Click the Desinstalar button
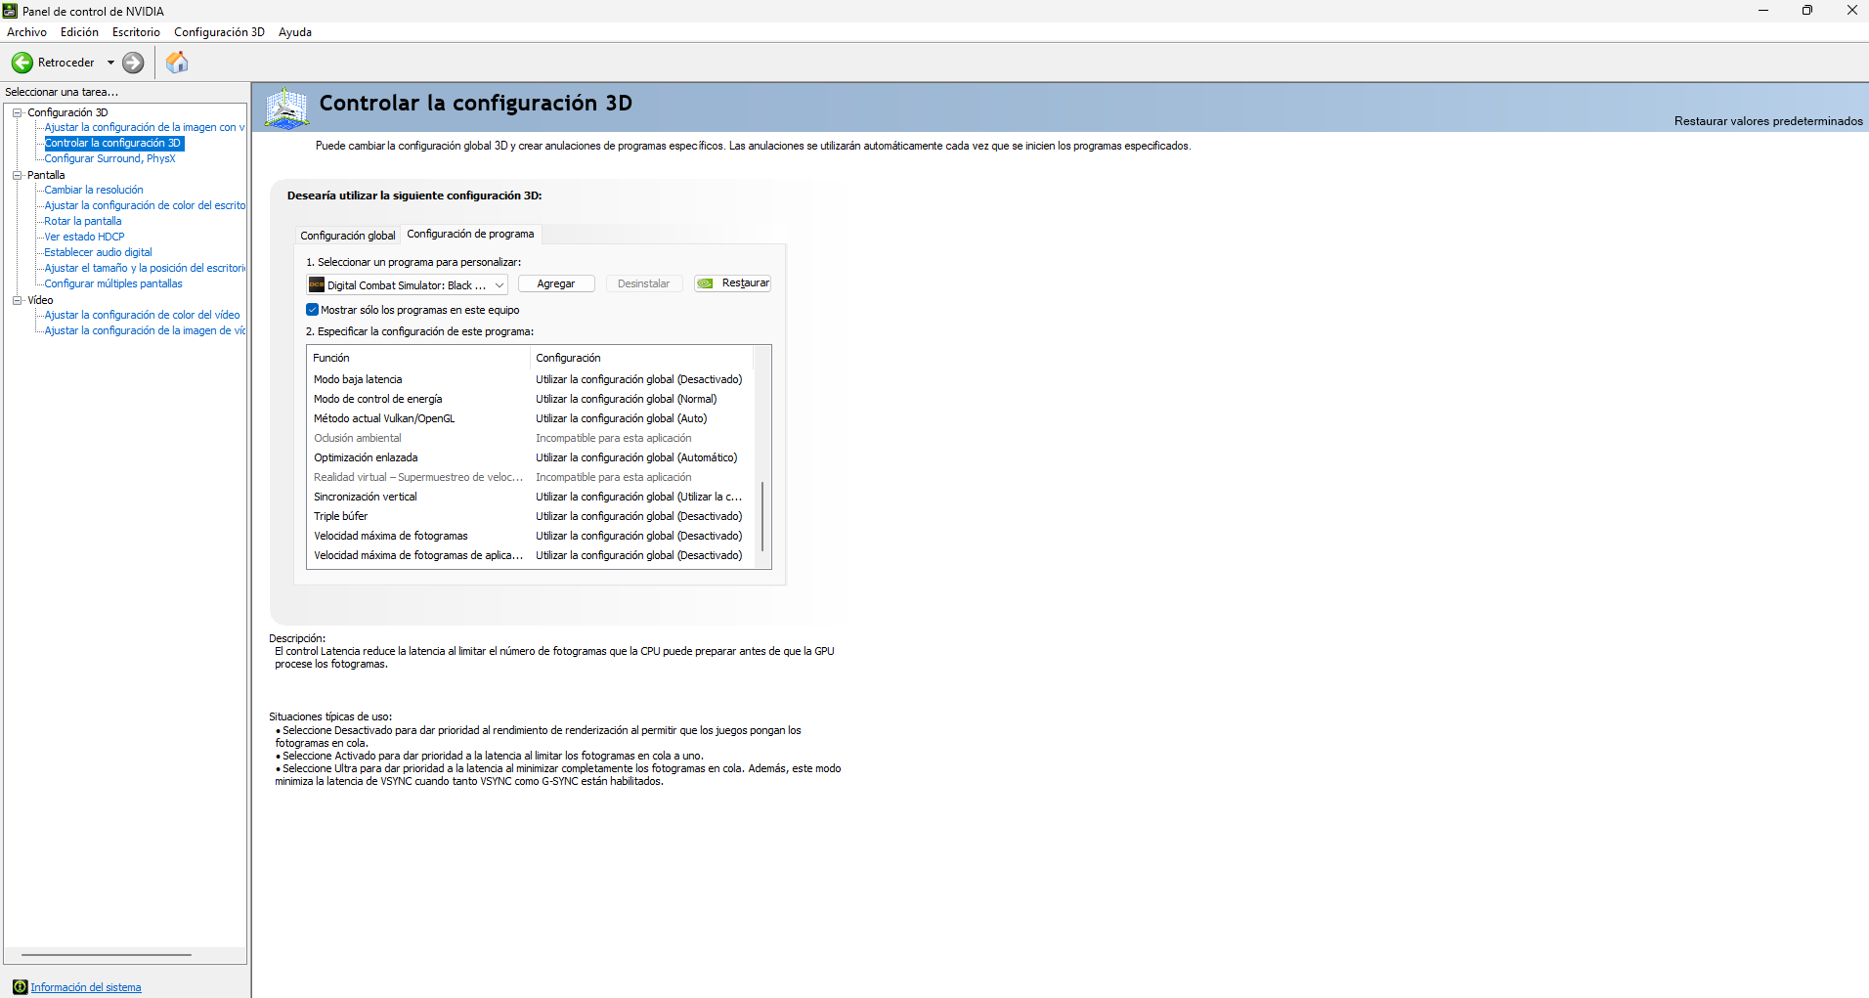The image size is (1869, 998). pos(643,283)
